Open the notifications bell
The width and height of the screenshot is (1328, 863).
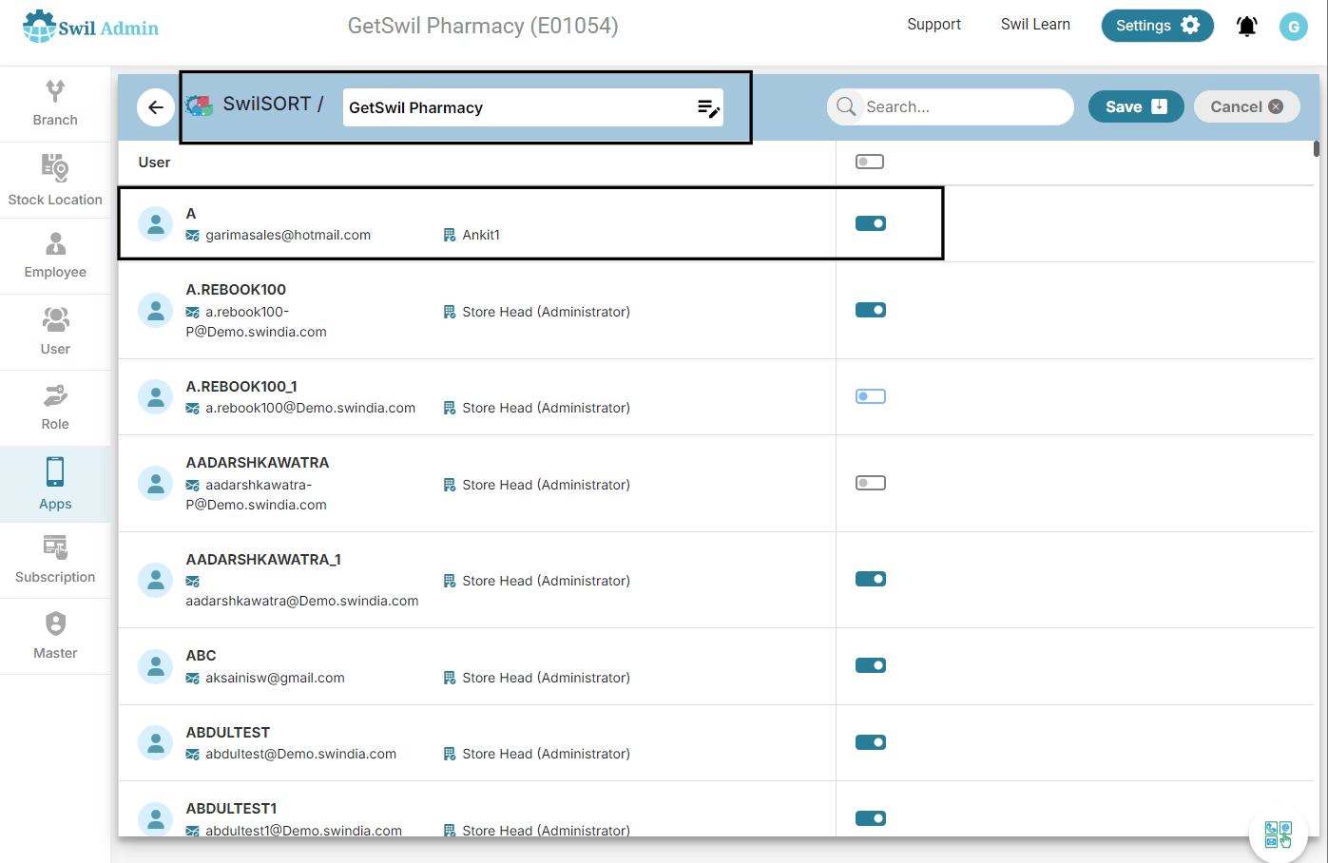1246,27
